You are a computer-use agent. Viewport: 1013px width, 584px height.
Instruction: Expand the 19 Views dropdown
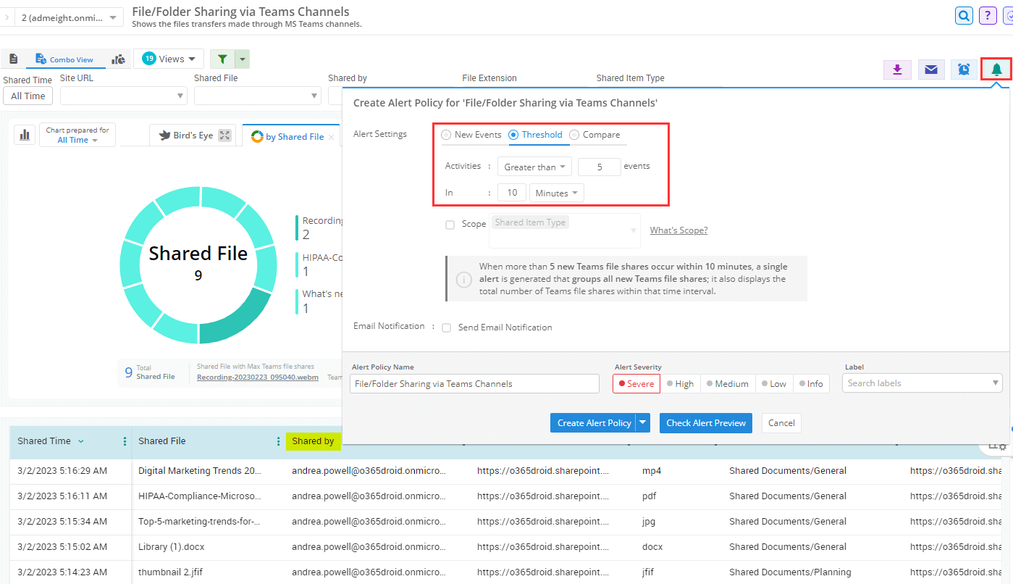click(169, 59)
